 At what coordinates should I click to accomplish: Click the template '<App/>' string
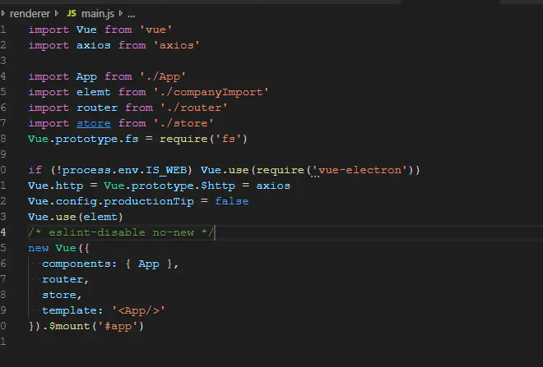[138, 310]
